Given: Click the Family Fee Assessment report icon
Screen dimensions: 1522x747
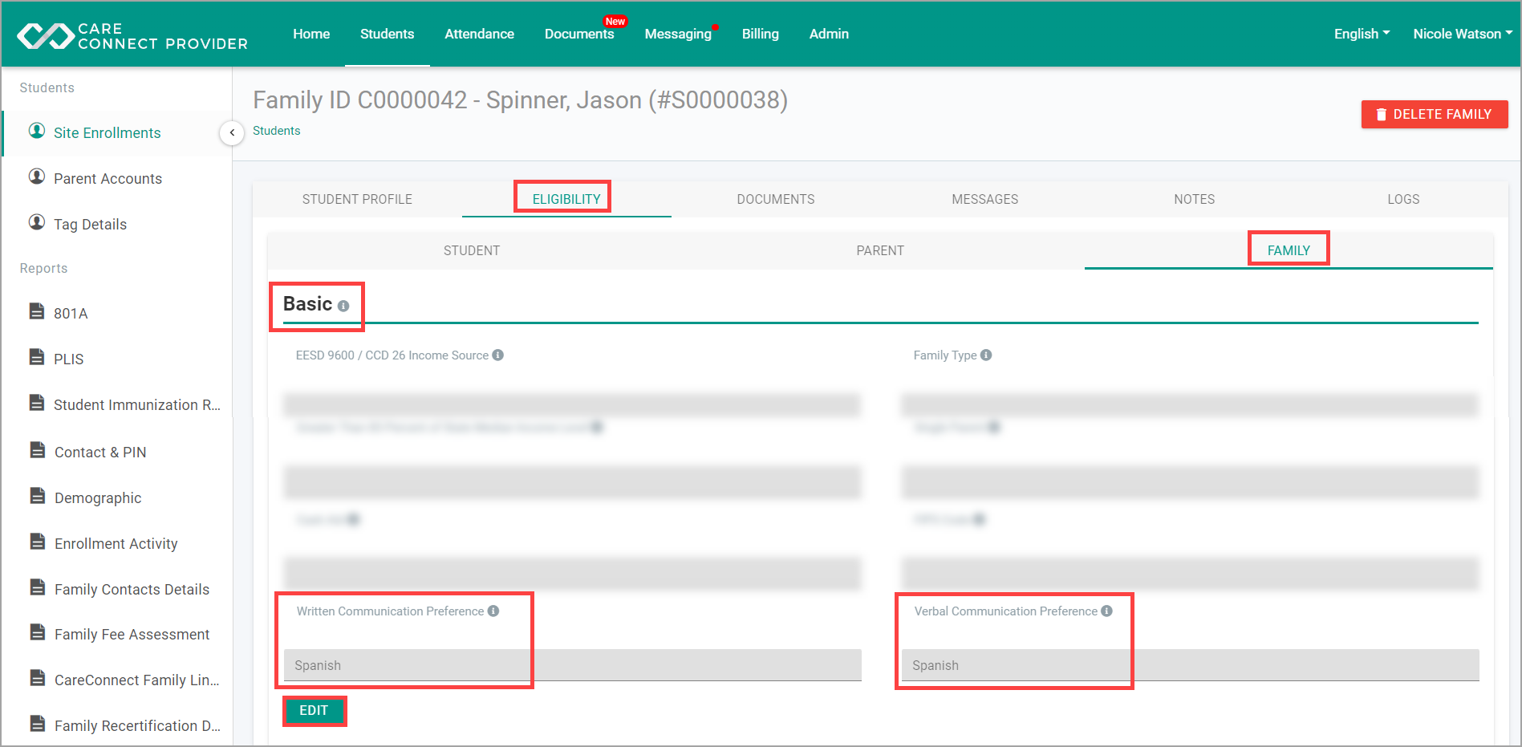Looking at the screenshot, I should 36,634.
